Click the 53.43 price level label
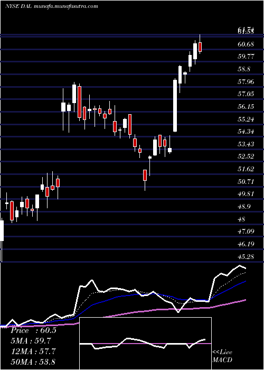The height and width of the screenshot is (370, 264). tap(246, 144)
